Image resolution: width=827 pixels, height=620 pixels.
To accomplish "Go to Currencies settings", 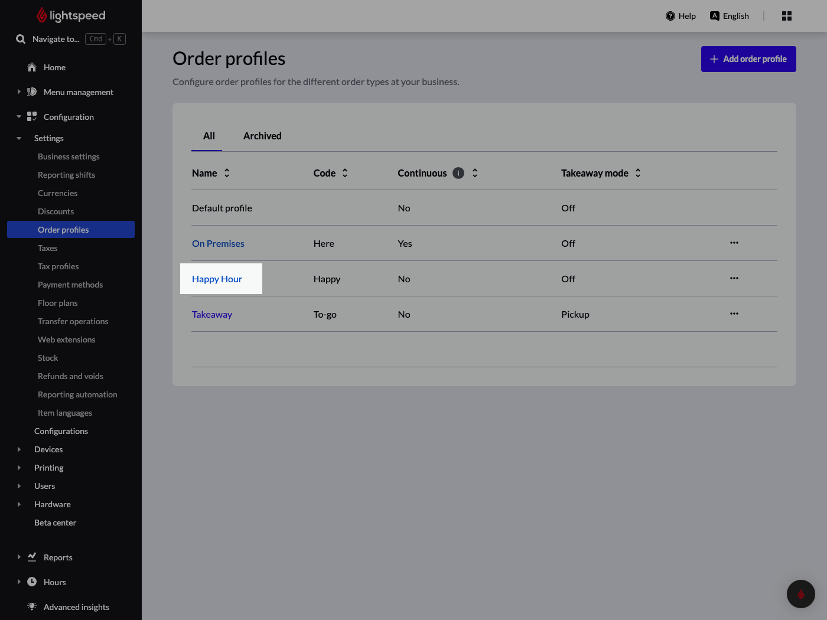I will coord(57,193).
